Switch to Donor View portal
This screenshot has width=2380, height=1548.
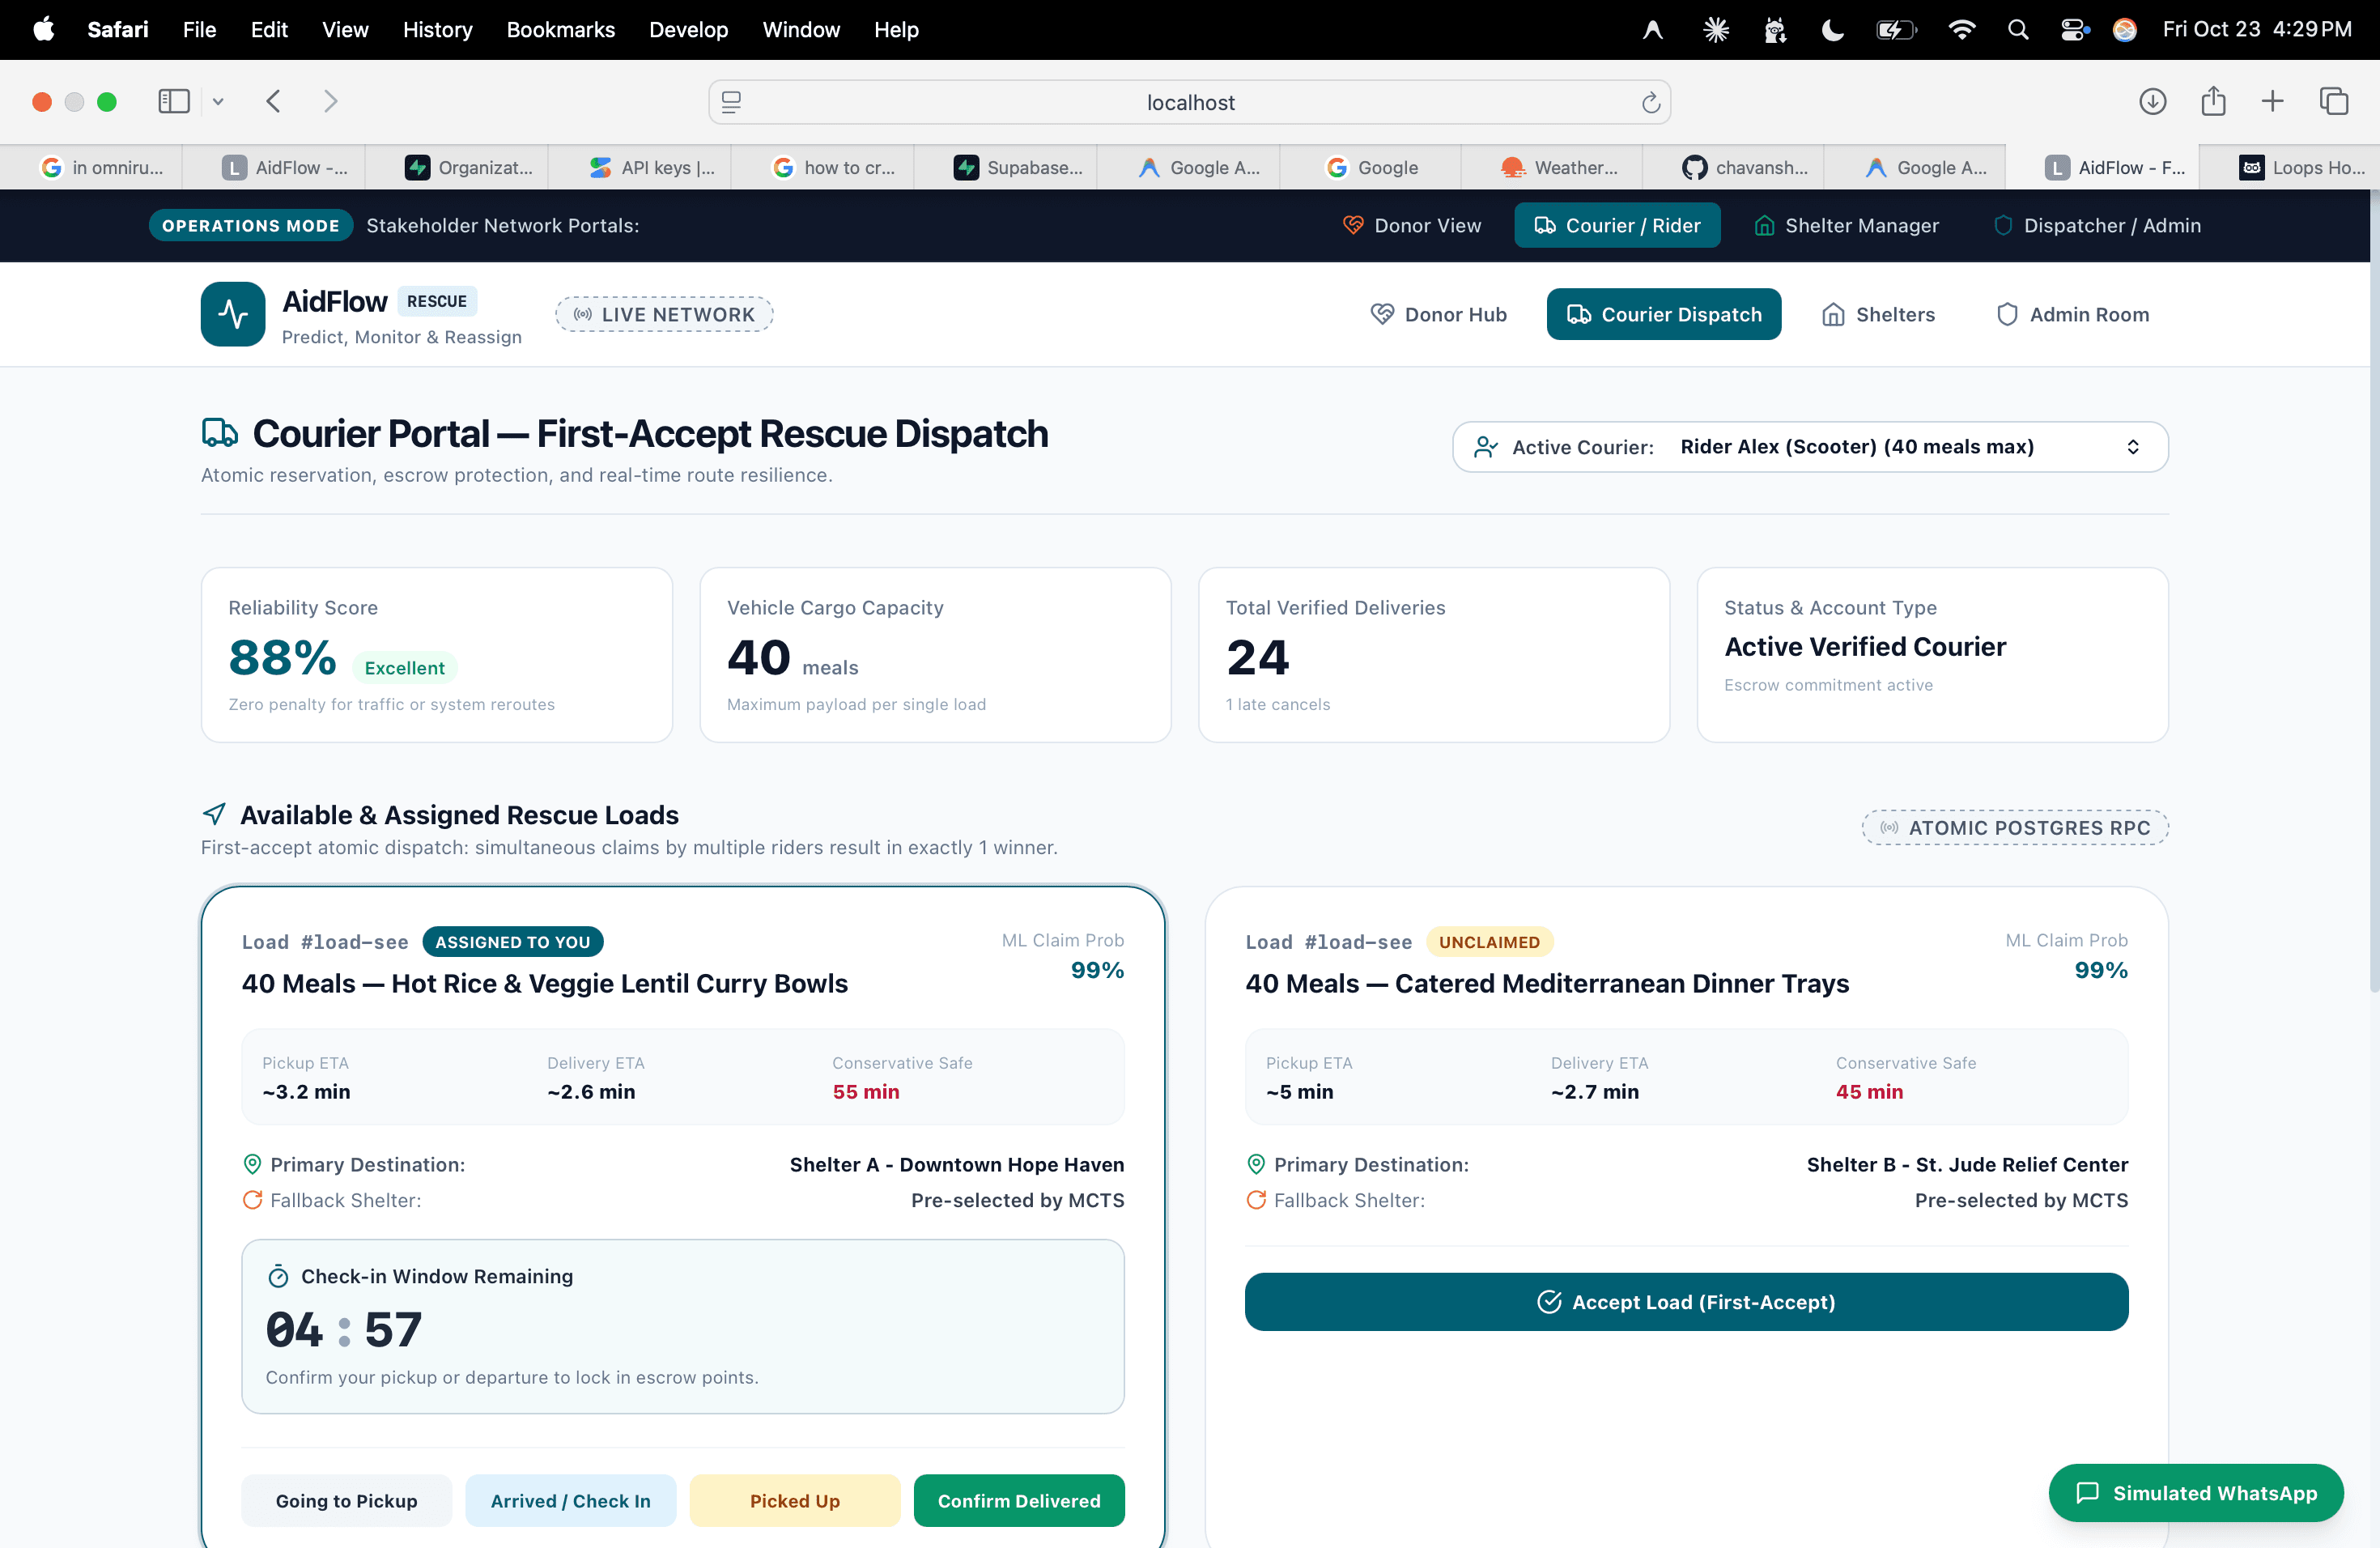[1411, 225]
